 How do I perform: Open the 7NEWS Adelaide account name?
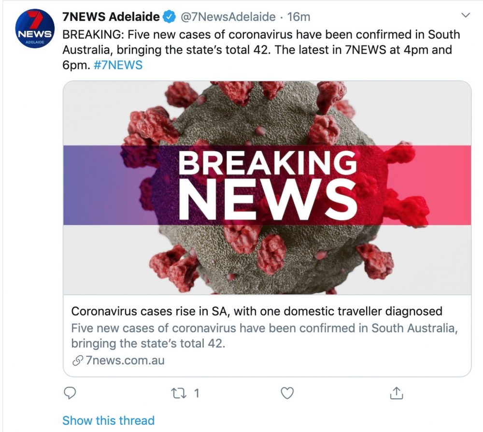pyautogui.click(x=111, y=17)
